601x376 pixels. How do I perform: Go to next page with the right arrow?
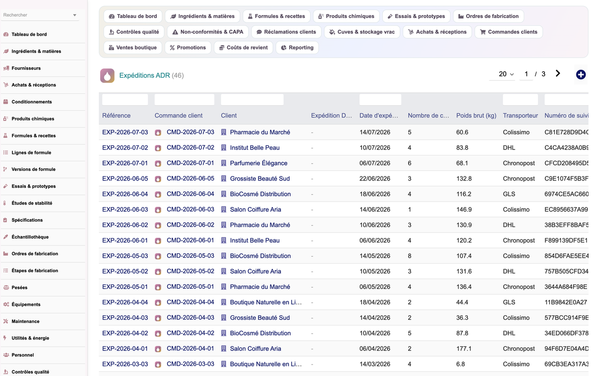[558, 74]
